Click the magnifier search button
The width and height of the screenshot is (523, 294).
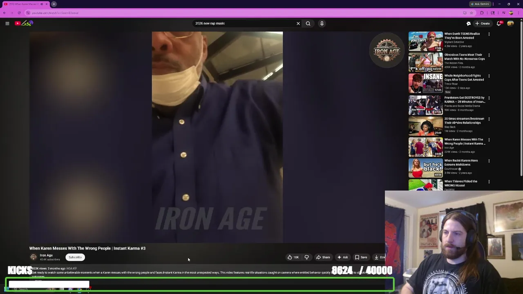coord(308,23)
